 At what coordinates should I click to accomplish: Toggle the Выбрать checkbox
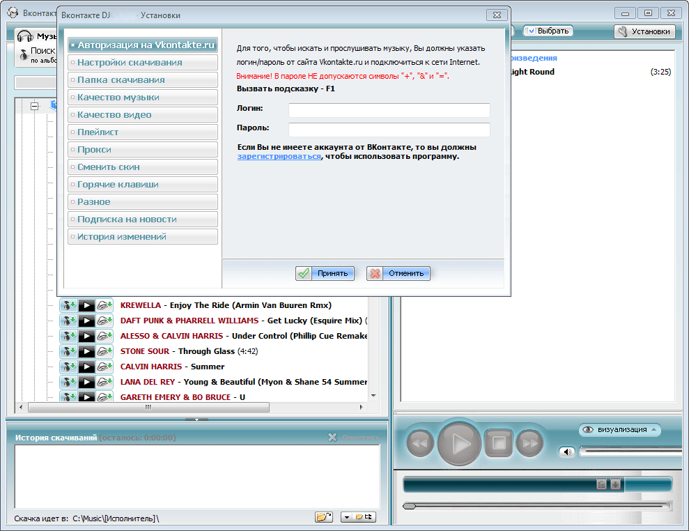pos(532,31)
